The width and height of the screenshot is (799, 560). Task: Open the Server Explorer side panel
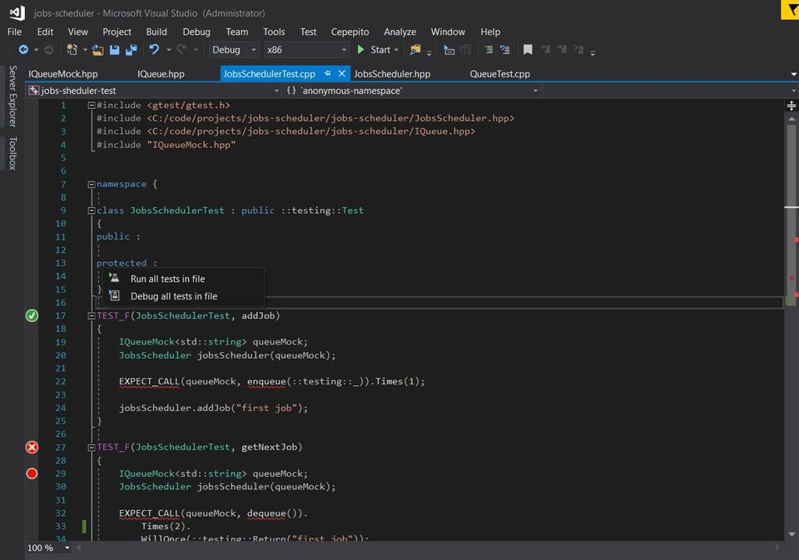point(12,96)
